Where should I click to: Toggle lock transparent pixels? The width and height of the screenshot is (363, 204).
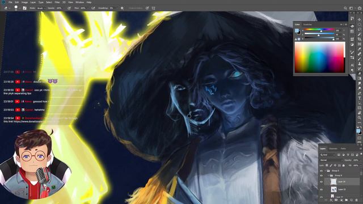327,165
